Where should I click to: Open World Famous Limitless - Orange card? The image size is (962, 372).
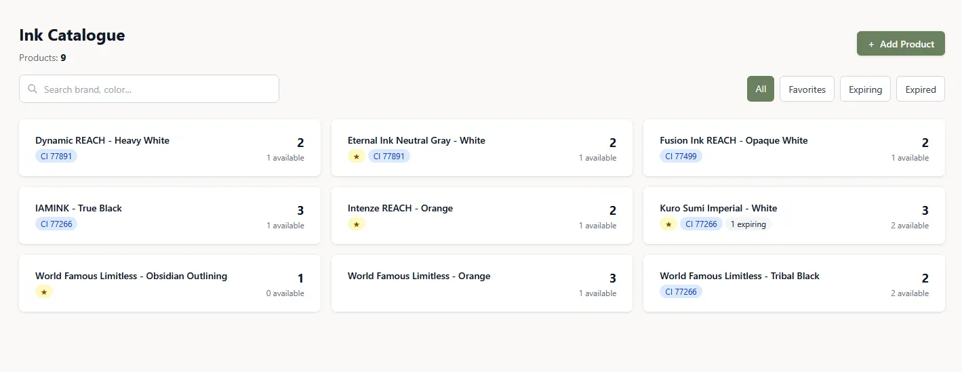tap(419, 276)
